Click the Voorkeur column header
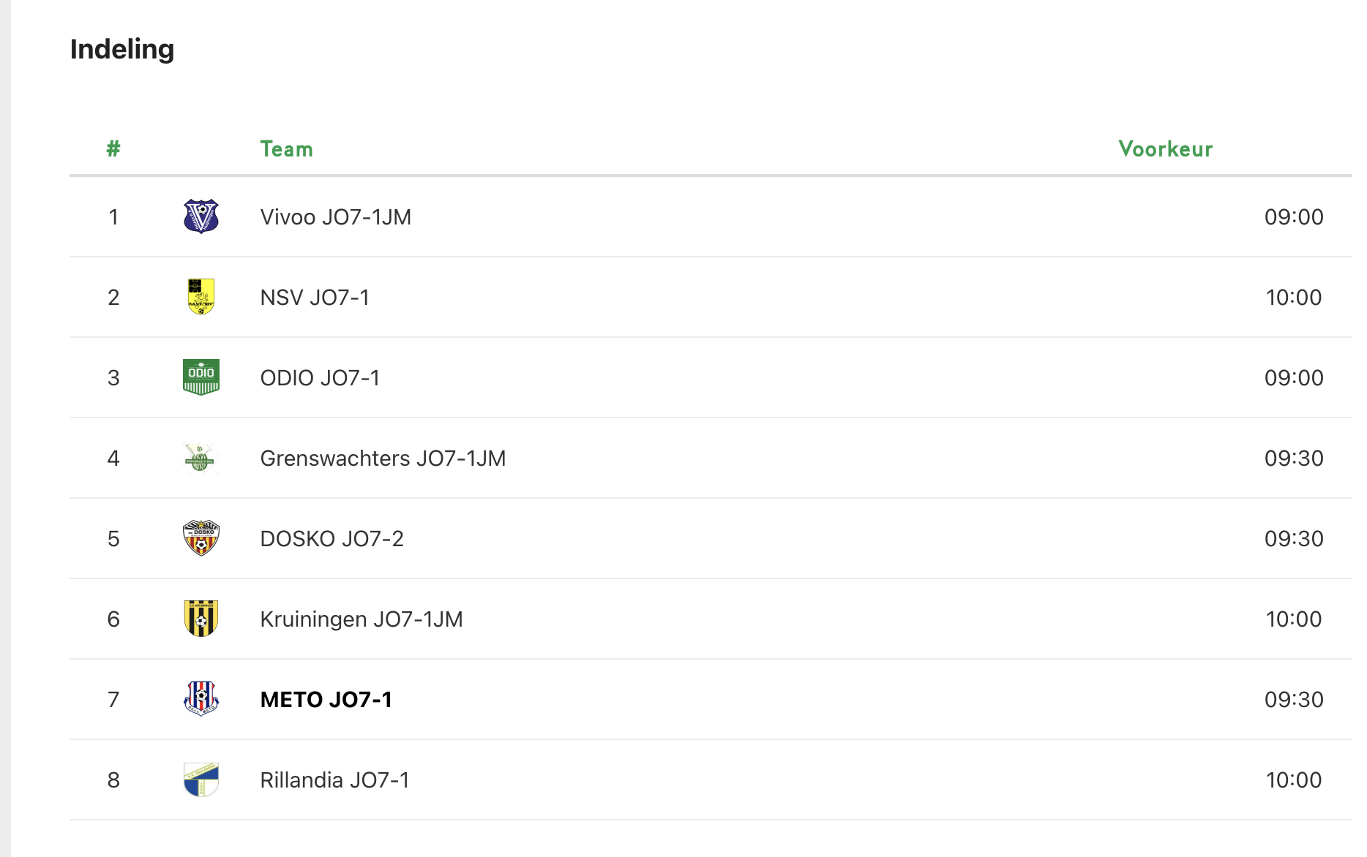The image size is (1367, 857). click(x=1165, y=149)
